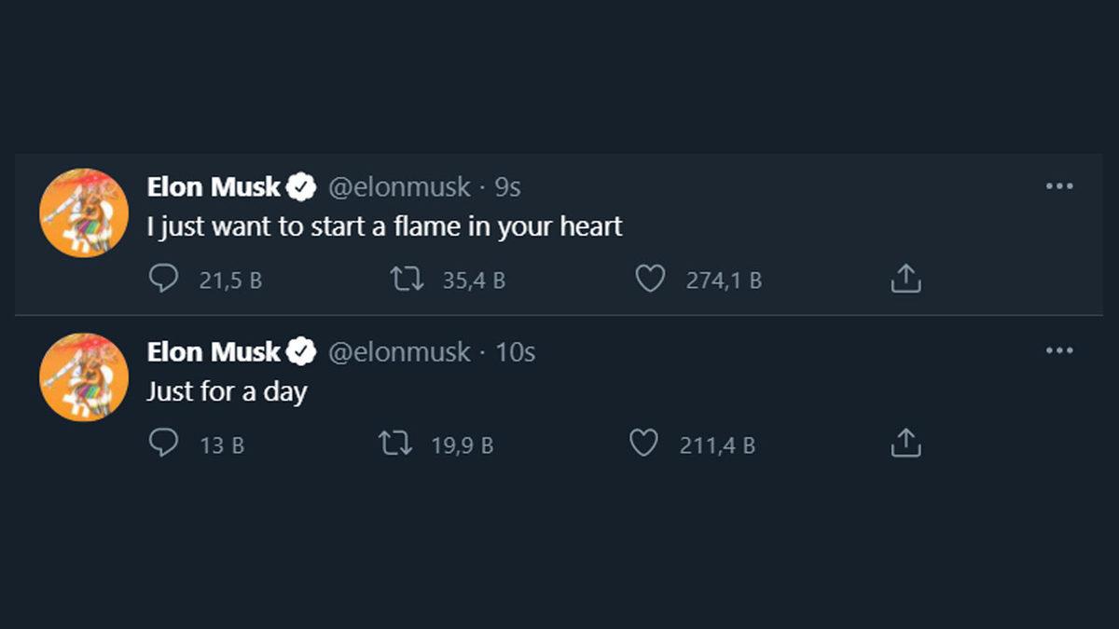
Task: Reply to the "Just for a day" tweet
Action: click(164, 444)
